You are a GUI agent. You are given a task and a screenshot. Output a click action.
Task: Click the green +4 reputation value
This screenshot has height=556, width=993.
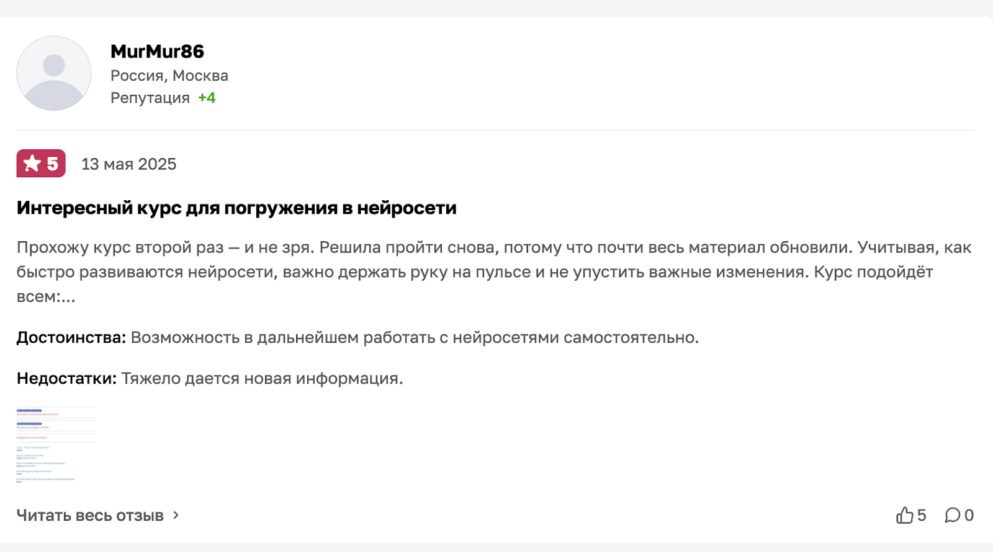[207, 98]
